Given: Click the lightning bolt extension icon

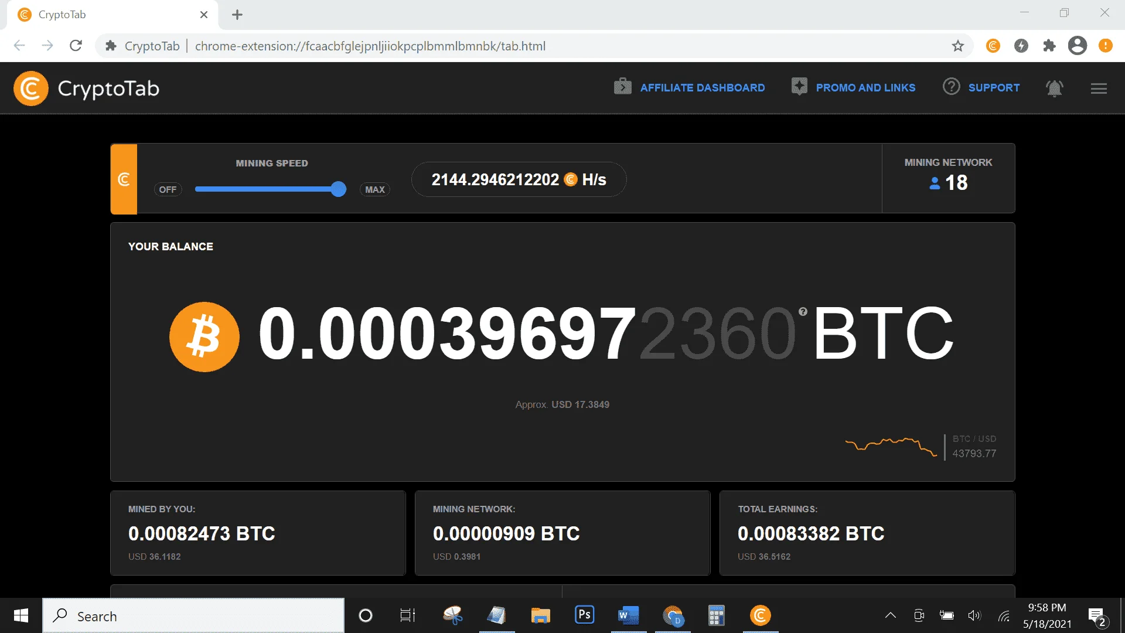Looking at the screenshot, I should point(1021,46).
